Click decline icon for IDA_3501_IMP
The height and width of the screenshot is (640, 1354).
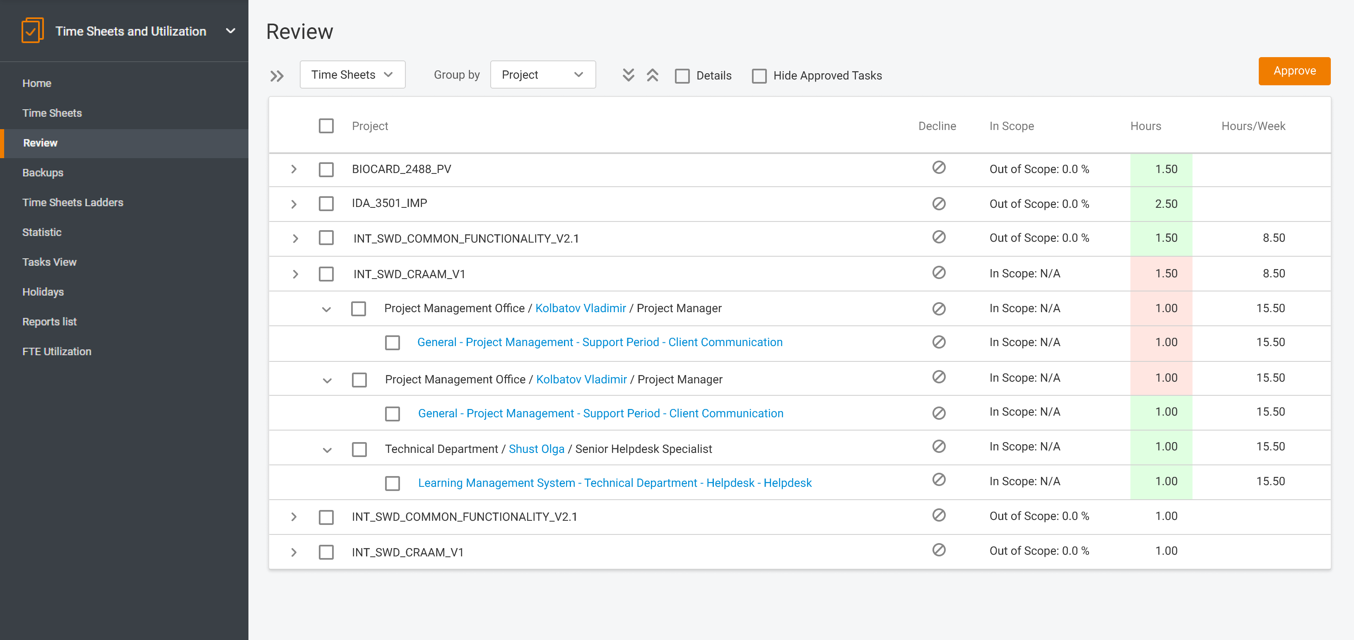[x=938, y=203]
